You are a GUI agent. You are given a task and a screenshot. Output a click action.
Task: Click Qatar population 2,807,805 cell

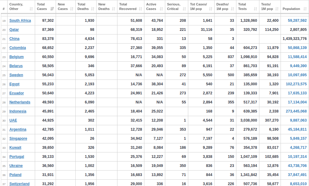pos(294,30)
